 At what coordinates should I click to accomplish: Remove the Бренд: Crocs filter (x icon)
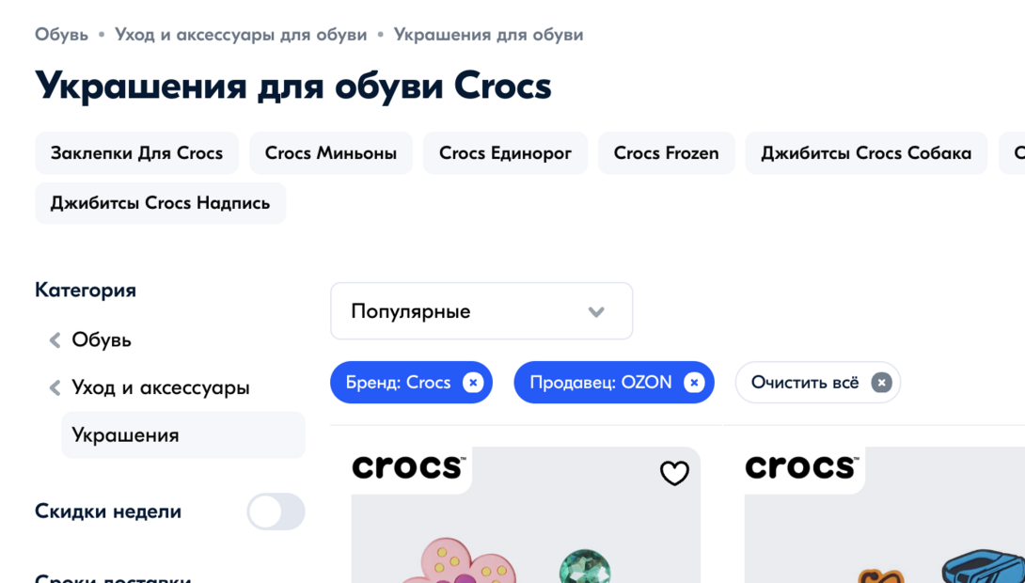tap(473, 383)
